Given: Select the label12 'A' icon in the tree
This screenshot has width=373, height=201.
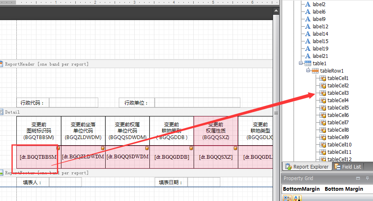Looking at the screenshot, I should [x=308, y=27].
